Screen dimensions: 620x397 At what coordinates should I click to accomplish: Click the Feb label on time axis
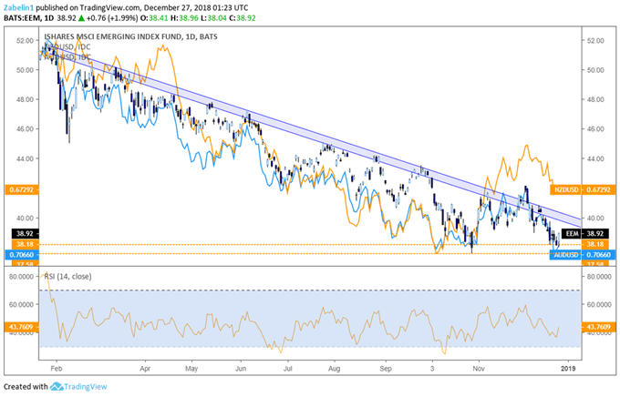pyautogui.click(x=57, y=369)
